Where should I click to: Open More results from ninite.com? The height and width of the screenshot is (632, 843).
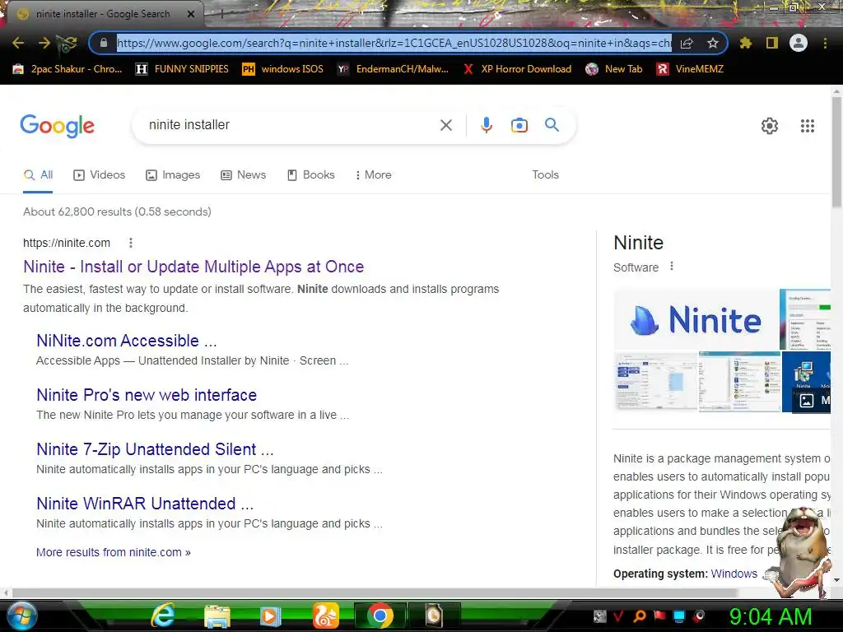pyautogui.click(x=114, y=552)
